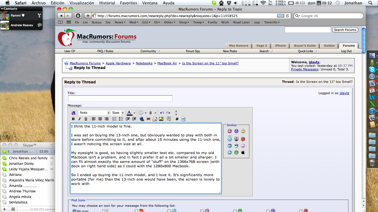Wrap text in code tags (# icon)
The height and width of the screenshot is (212, 378).
click(x=177, y=119)
